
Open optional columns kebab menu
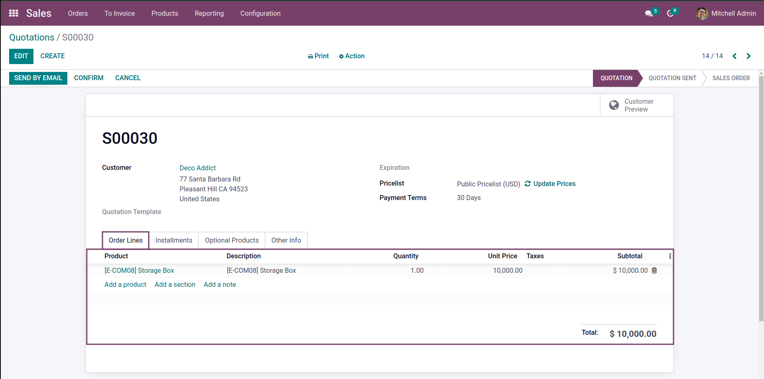tap(670, 256)
